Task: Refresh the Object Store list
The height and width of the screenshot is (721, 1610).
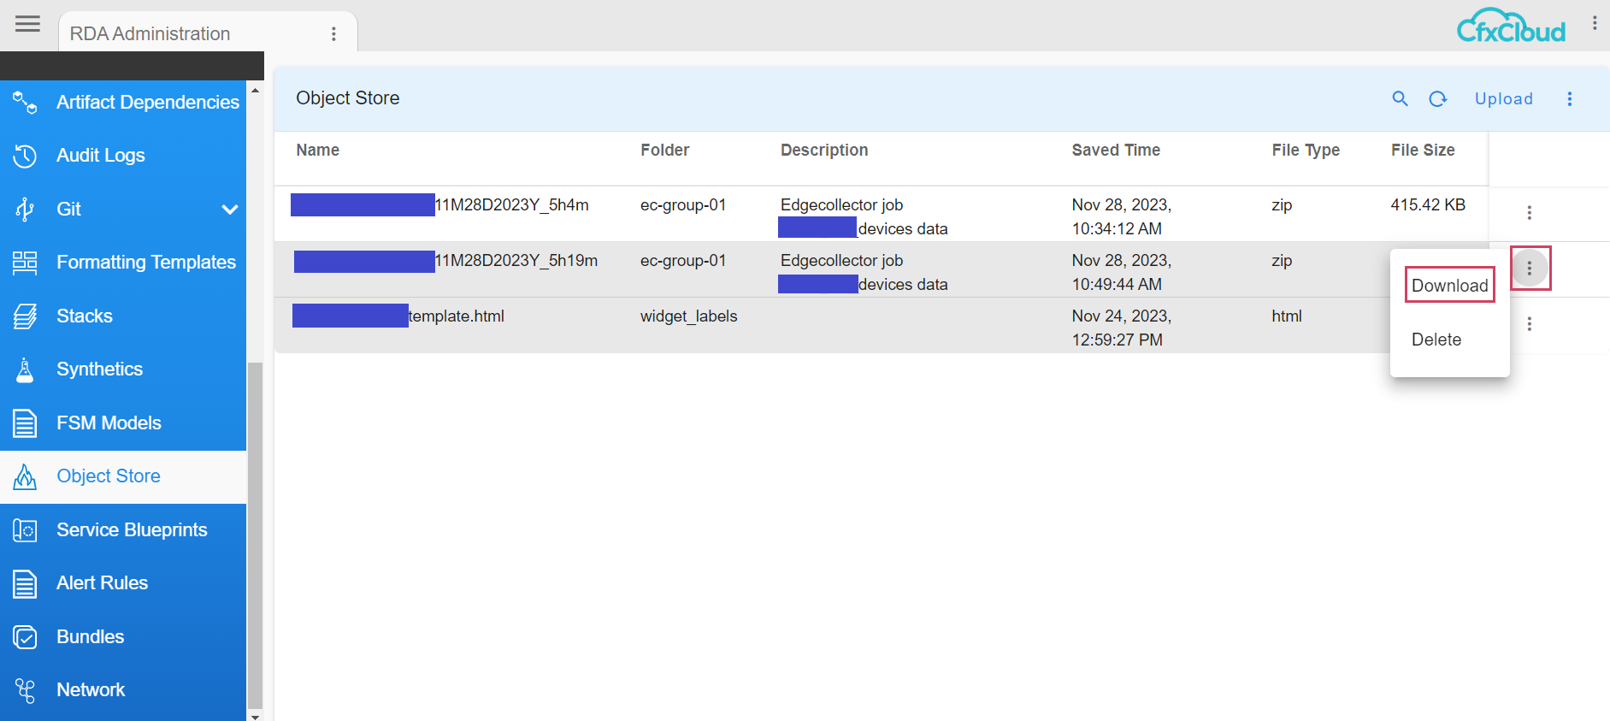Action: click(x=1438, y=99)
